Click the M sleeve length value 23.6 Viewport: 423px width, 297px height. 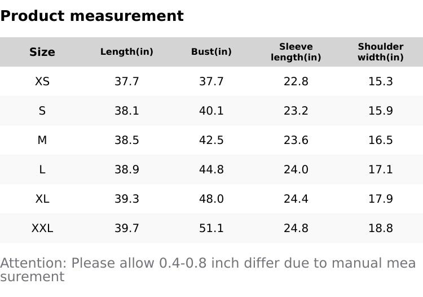click(x=296, y=140)
